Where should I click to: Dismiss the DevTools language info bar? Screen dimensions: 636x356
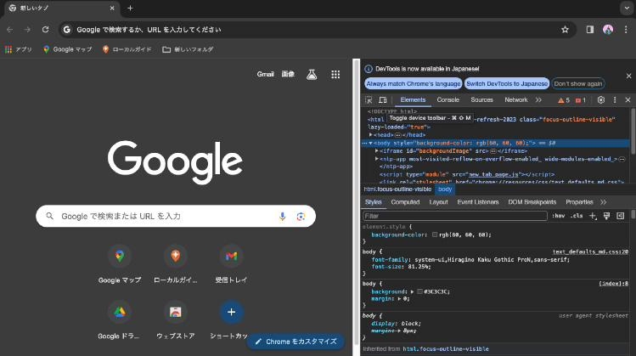[628, 76]
